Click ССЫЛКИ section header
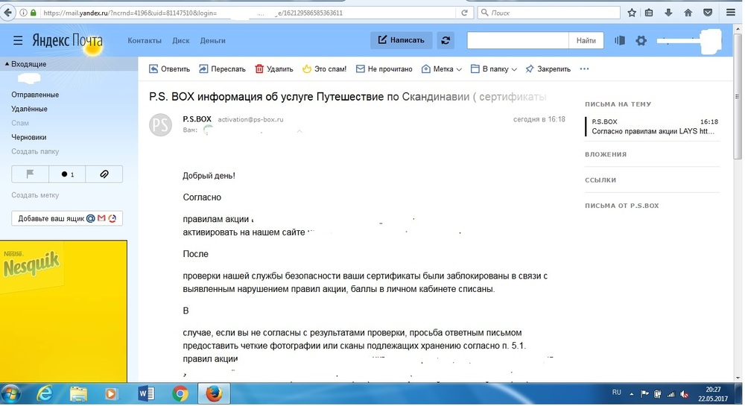Screen dimensions: 745x406 tap(600, 180)
